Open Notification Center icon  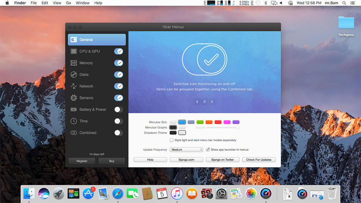click(x=353, y=3)
